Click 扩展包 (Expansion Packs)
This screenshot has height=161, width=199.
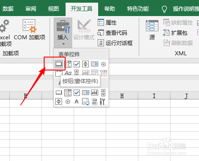tap(175, 33)
